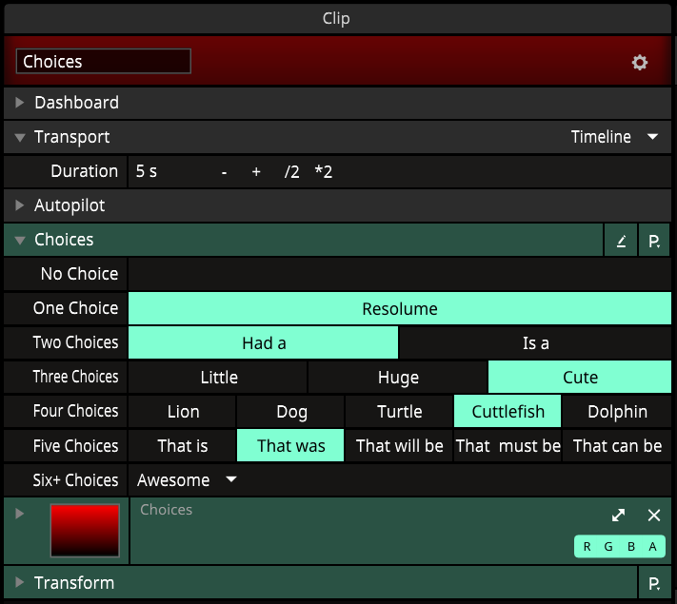Open preset menu icon in Transform row

[654, 583]
